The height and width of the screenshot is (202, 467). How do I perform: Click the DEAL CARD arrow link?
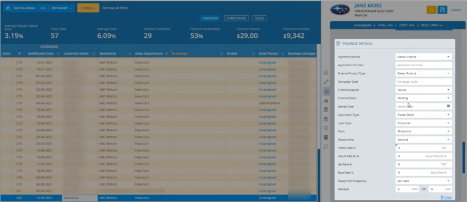click(431, 25)
